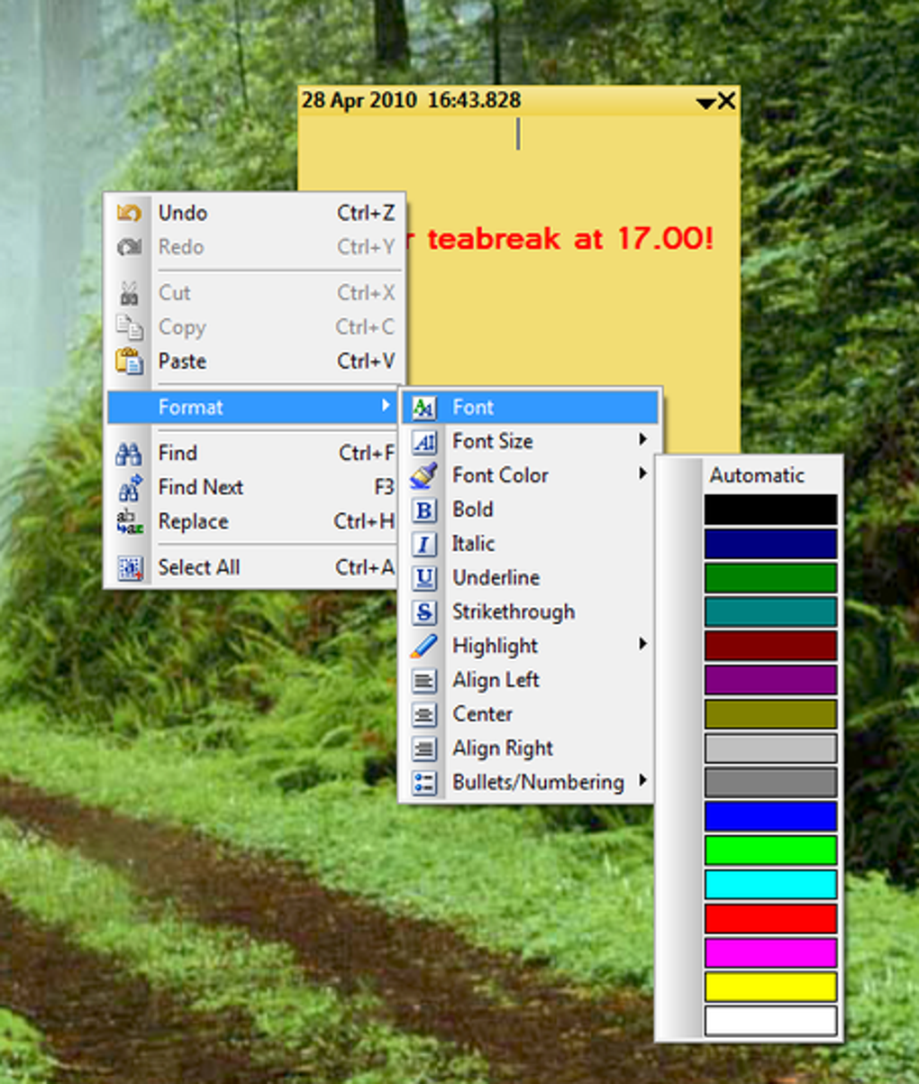
Task: Pick the light gray silver swatch
Action: pos(770,749)
